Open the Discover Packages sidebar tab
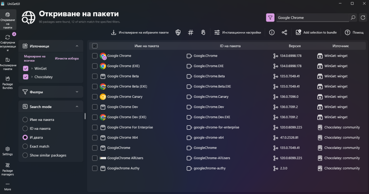The height and width of the screenshot is (194, 369). (8, 21)
